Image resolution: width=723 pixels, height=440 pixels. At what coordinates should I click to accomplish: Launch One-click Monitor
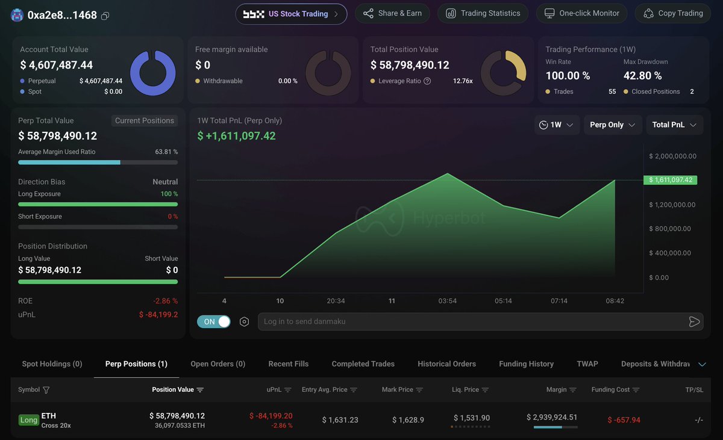click(581, 13)
